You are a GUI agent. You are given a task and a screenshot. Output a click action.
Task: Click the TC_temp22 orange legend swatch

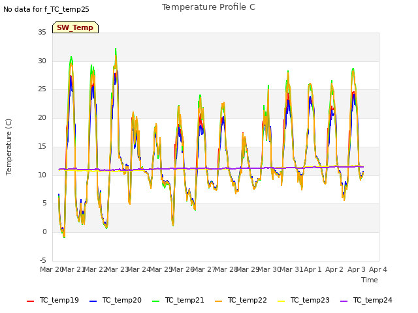(x=218, y=301)
